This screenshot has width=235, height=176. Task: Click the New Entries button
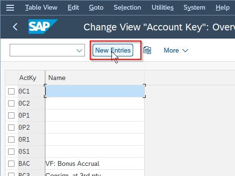pos(113,50)
